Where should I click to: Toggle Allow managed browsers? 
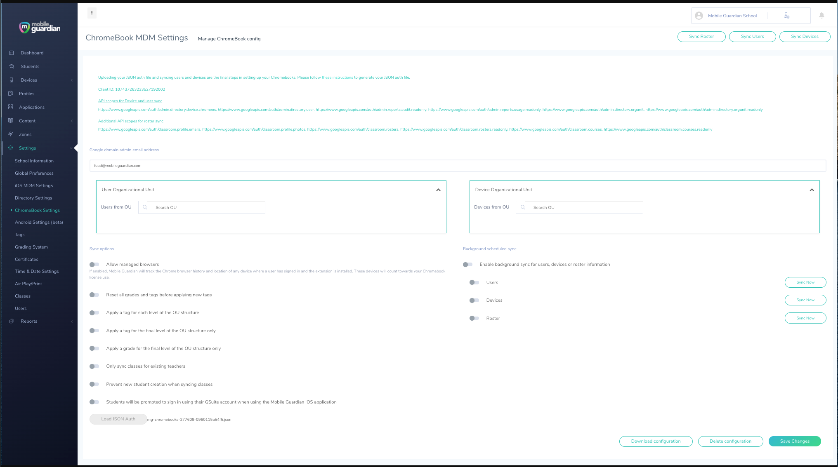(x=94, y=265)
